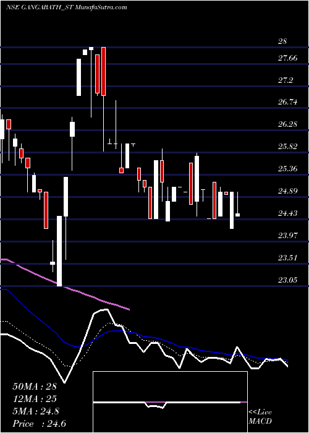Select the 25.36 price axis label

(x=288, y=169)
